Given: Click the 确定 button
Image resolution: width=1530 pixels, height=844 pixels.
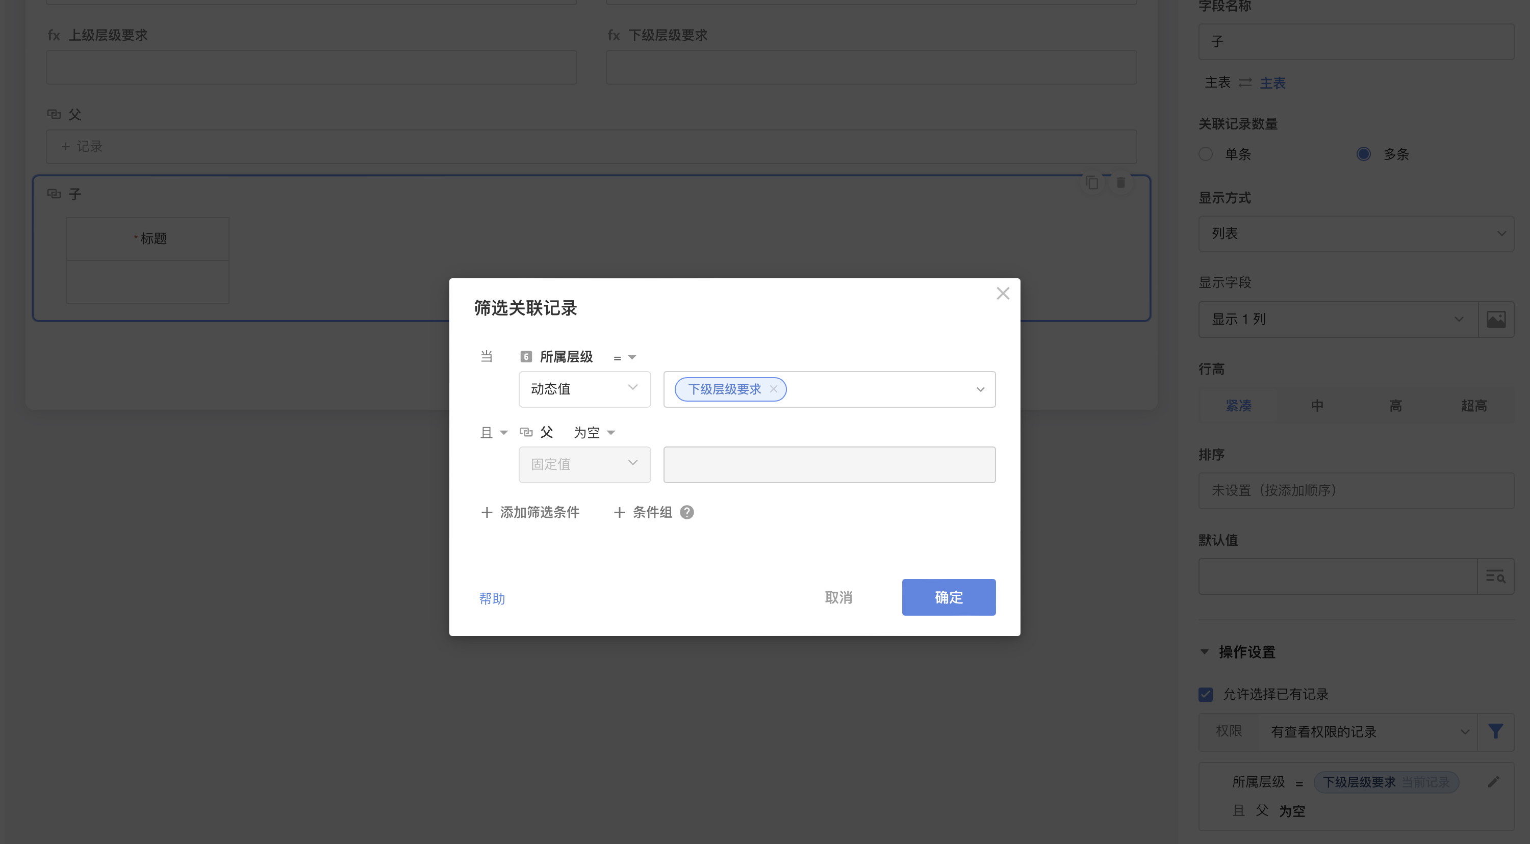Looking at the screenshot, I should pos(948,597).
